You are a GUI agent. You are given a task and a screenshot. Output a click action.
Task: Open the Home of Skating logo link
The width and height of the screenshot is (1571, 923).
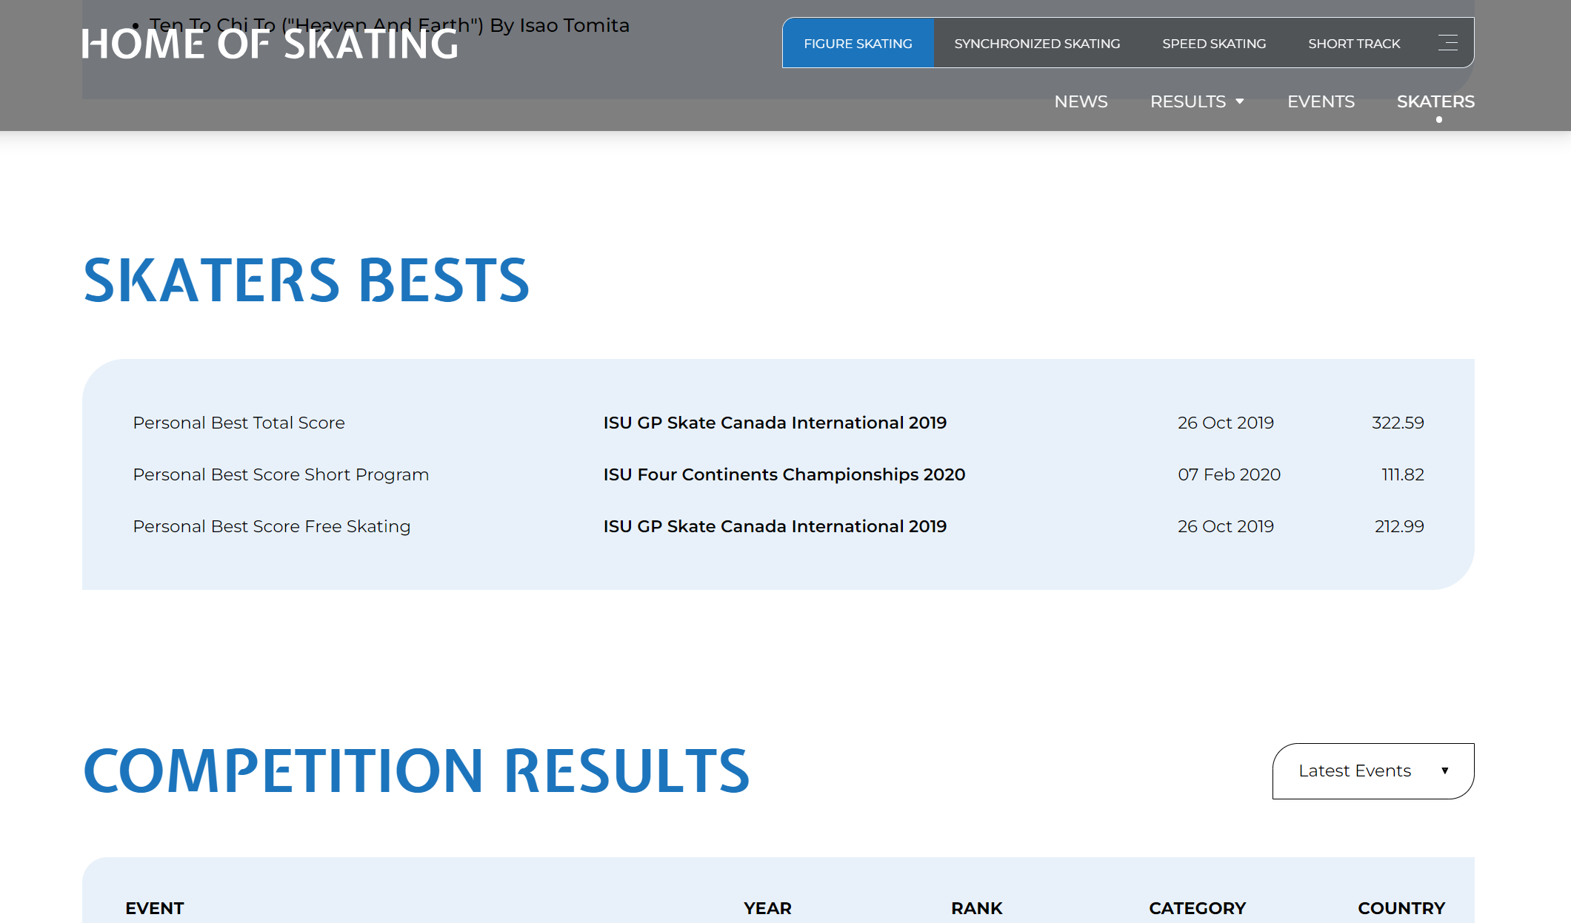click(x=270, y=44)
